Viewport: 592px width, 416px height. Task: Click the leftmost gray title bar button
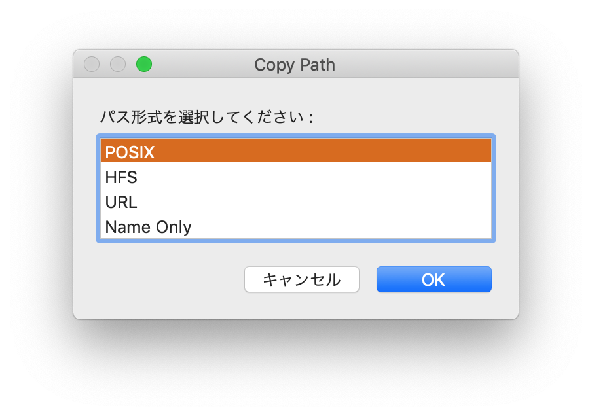pyautogui.click(x=92, y=64)
